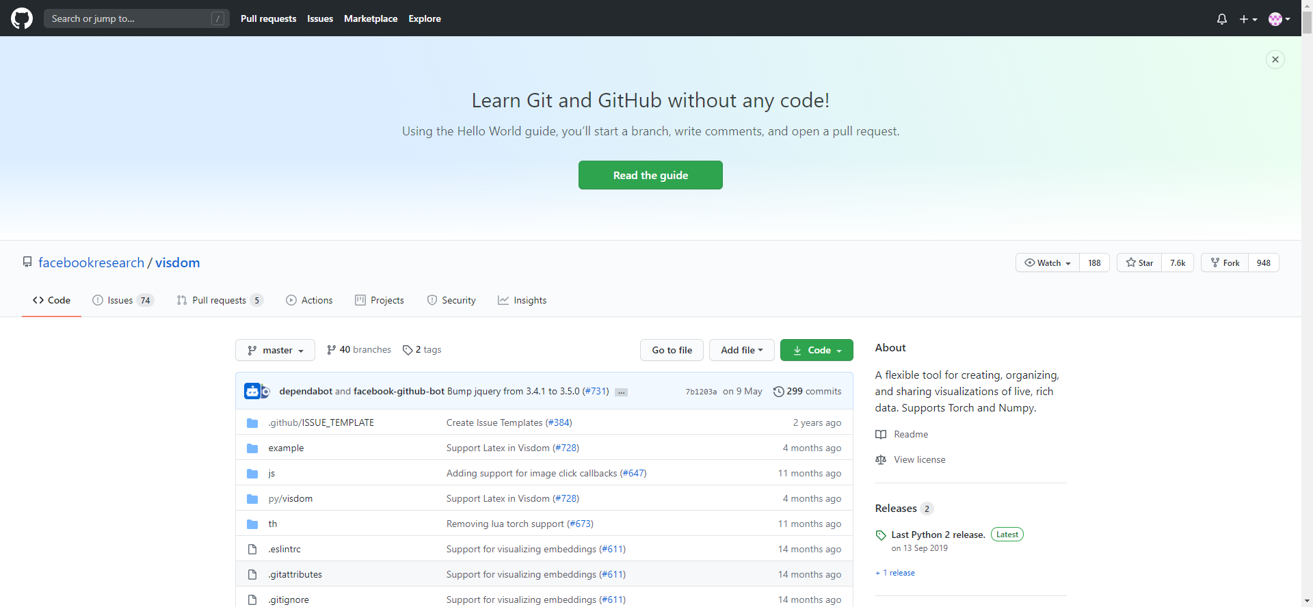1313x607 pixels.
Task: Open the .github/ISSUE_TEMPLATE folder
Action: 321,422
